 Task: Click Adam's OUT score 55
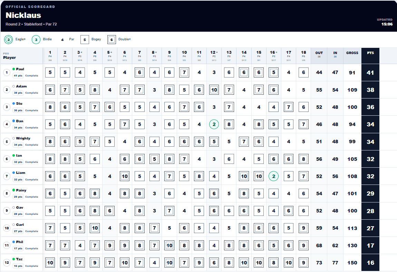tap(319, 90)
